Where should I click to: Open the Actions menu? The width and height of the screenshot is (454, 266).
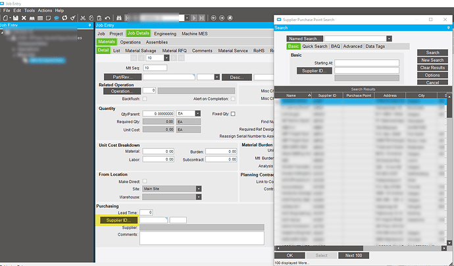[45, 11]
